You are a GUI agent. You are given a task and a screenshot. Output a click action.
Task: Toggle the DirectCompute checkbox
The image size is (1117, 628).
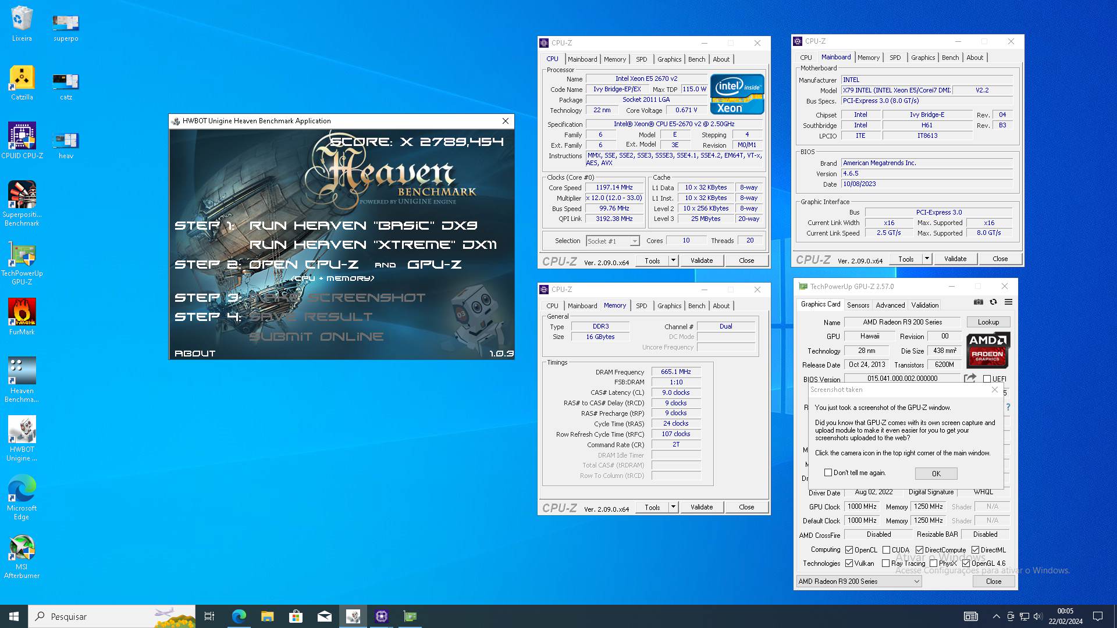coord(919,549)
